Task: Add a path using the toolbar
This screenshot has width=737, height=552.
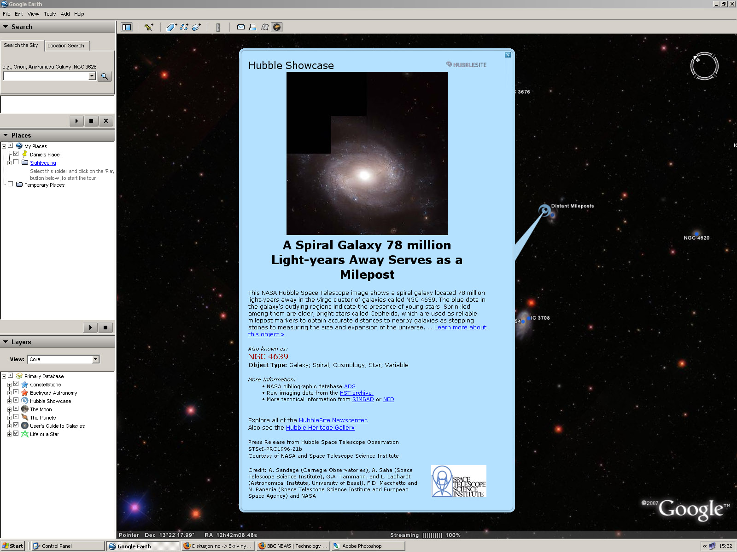Action: coord(184,27)
